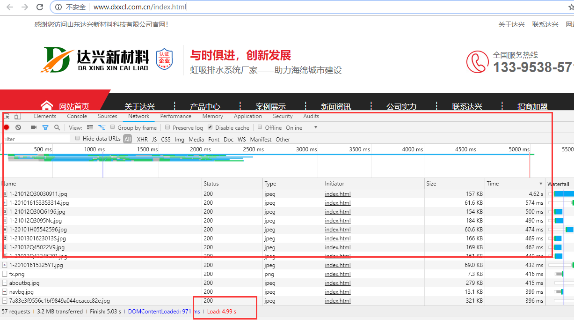The height and width of the screenshot is (320, 574).
Task: Open the Online throttling dropdown
Action: [x=294, y=127]
